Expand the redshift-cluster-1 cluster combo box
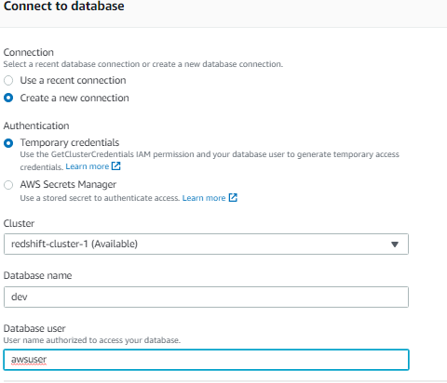447x383 pixels. point(206,244)
